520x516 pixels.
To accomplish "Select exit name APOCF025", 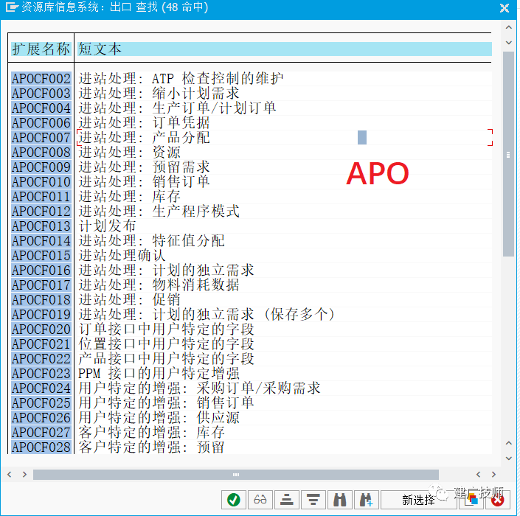I will coord(41,403).
